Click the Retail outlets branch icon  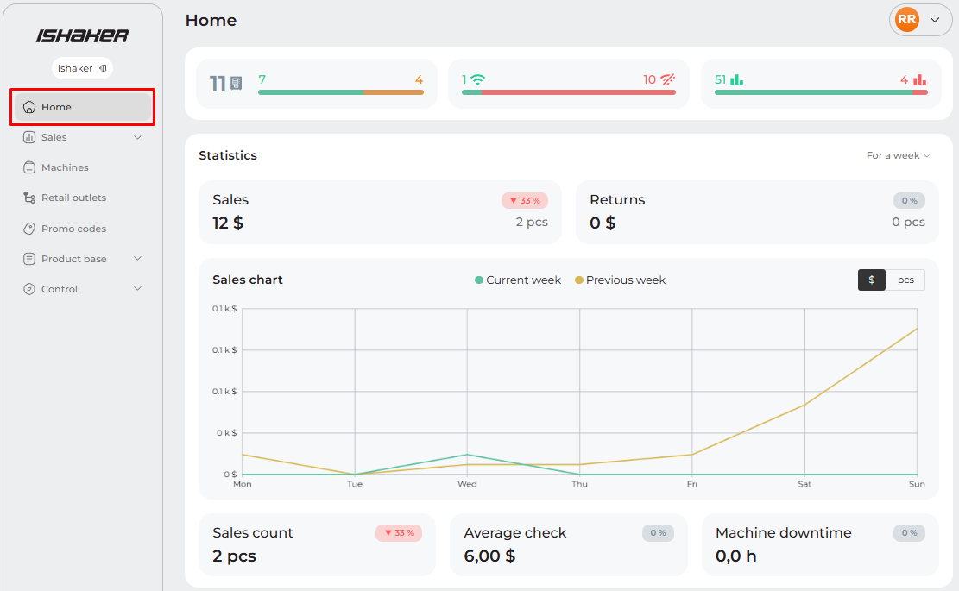(x=29, y=198)
